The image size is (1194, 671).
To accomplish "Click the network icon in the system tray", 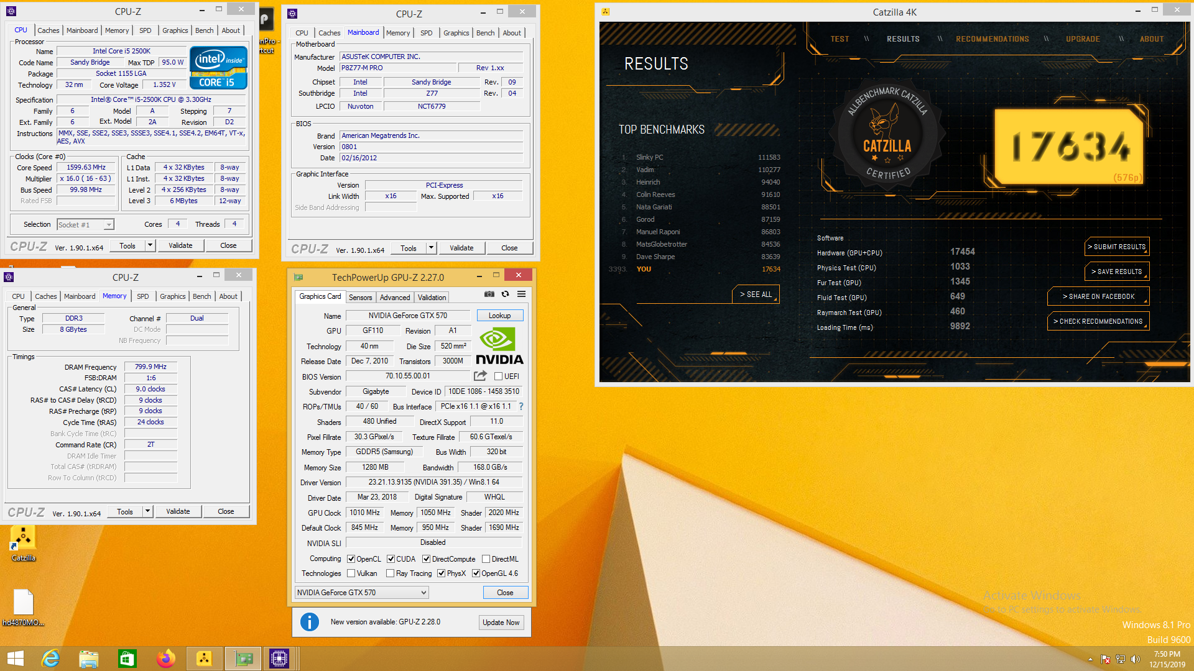I will click(x=1121, y=659).
